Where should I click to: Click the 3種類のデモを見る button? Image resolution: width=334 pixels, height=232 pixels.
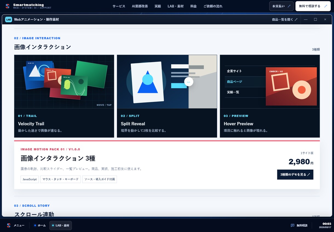coord(295,174)
